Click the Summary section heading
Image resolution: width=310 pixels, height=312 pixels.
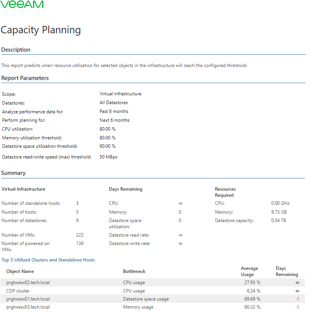13,173
